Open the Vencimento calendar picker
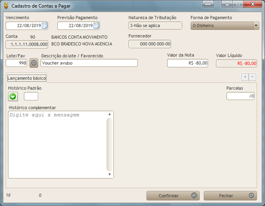 point(45,26)
